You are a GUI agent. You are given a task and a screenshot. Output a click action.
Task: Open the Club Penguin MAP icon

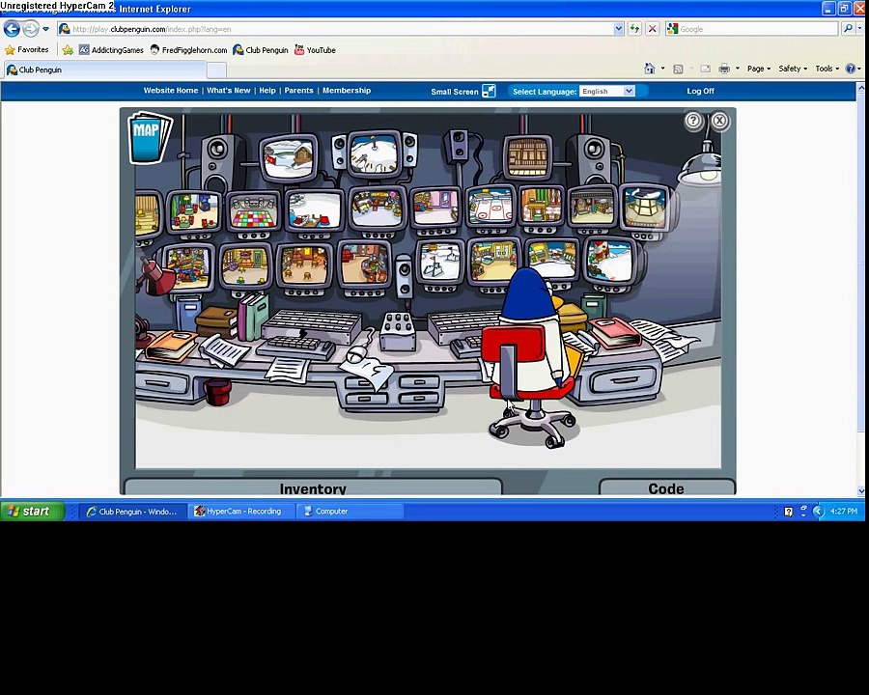click(x=151, y=137)
